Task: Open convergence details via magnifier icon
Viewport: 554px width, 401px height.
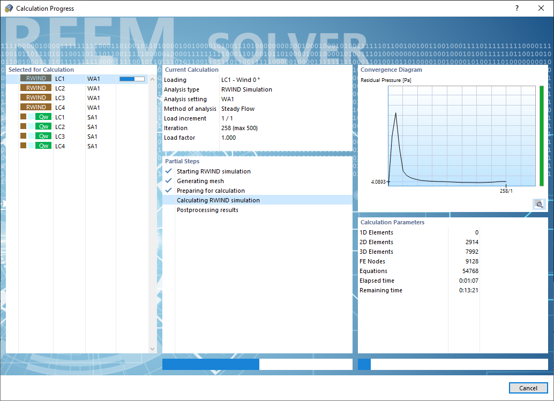Action: point(538,204)
